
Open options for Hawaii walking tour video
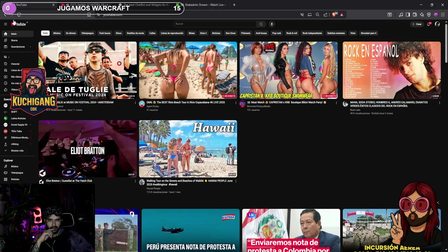(x=236, y=181)
